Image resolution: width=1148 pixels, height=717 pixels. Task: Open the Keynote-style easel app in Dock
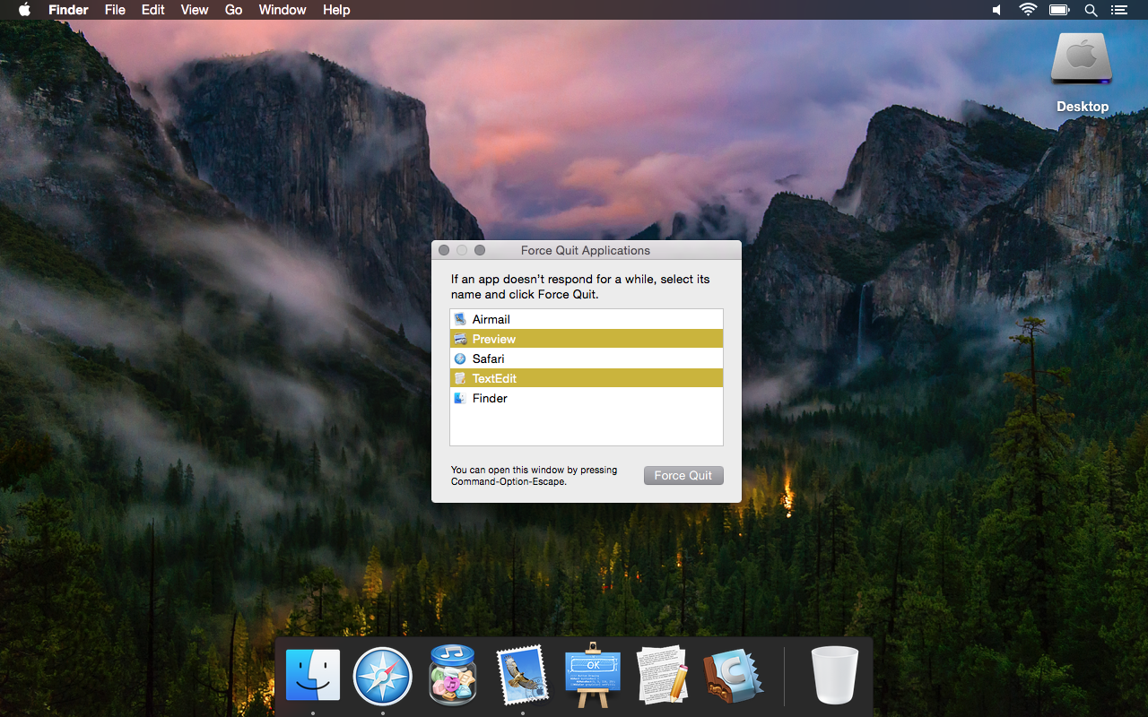[x=593, y=674]
